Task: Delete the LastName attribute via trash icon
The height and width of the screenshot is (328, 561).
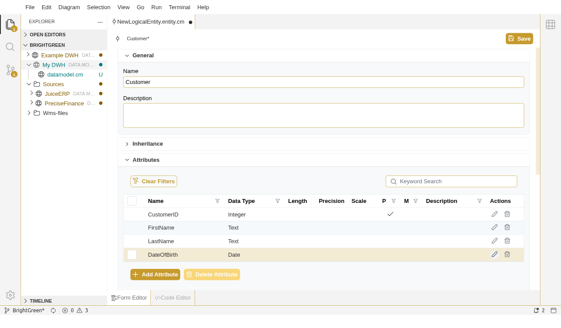Action: coord(507,241)
